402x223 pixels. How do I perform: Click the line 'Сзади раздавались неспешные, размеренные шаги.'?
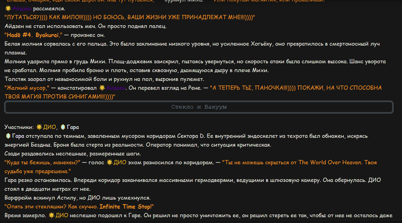point(73,154)
